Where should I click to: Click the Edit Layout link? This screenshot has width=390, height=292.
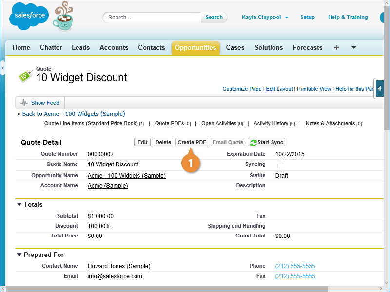point(279,89)
